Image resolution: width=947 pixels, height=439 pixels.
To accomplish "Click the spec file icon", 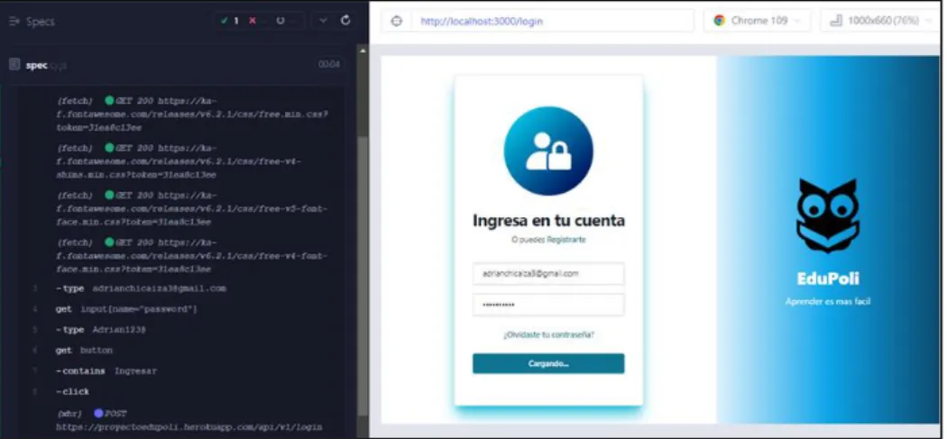I will point(14,65).
